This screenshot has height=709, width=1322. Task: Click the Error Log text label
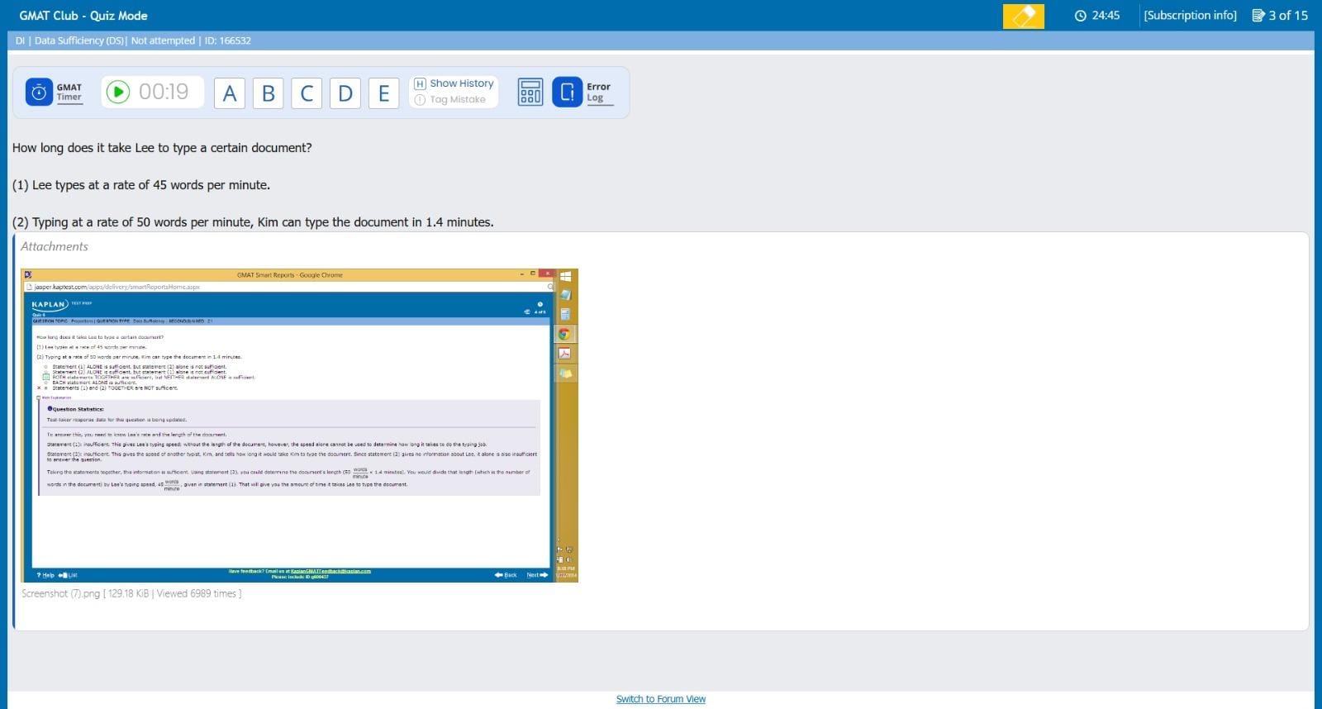click(x=598, y=93)
